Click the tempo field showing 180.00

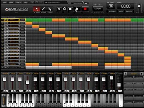[x=125, y=6]
